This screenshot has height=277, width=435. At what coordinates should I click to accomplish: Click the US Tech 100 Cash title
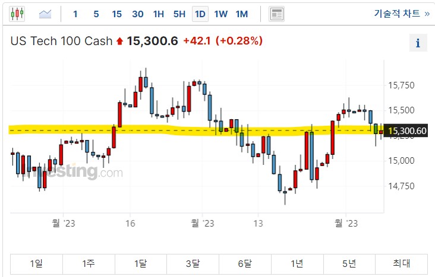[61, 41]
